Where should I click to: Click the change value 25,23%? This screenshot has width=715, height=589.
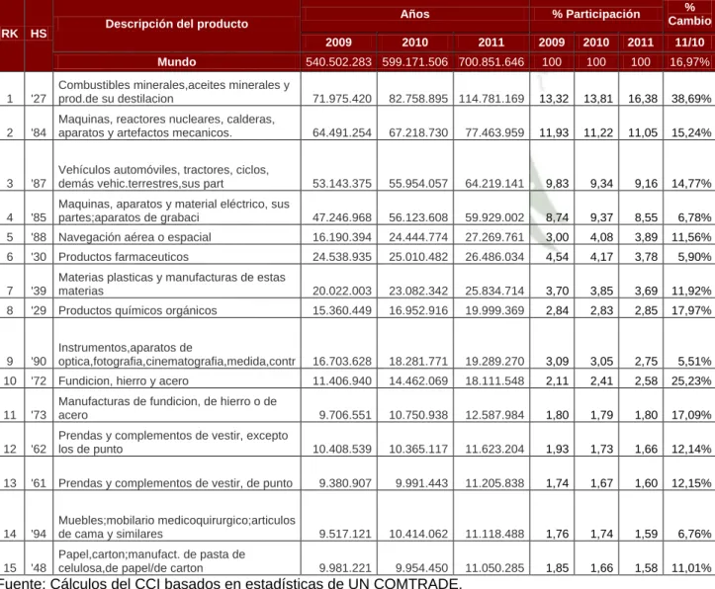click(x=691, y=380)
